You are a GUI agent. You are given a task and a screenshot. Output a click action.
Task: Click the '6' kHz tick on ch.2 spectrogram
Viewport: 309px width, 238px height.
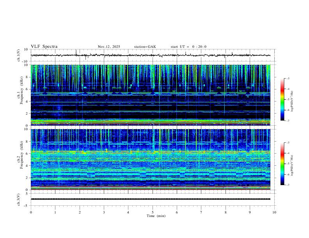[x=27, y=154]
